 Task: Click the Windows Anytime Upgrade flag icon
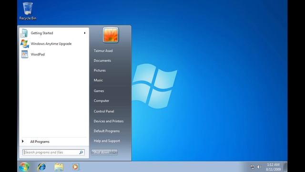click(x=24, y=43)
